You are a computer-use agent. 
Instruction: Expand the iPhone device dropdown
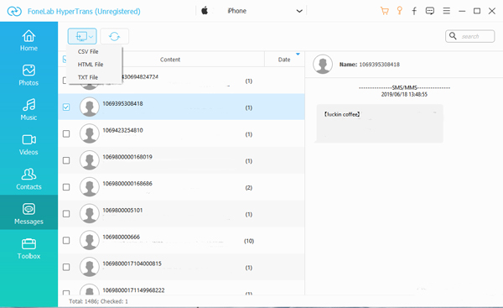point(299,11)
